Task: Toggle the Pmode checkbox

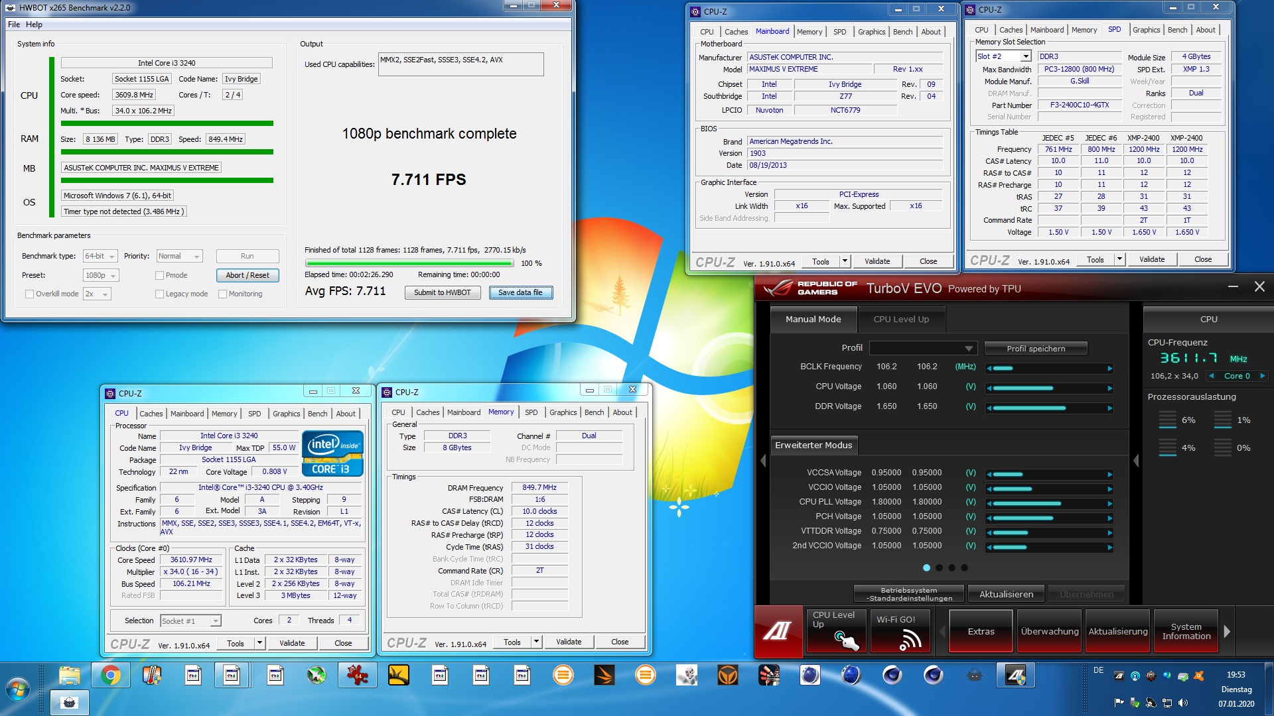Action: (x=159, y=275)
